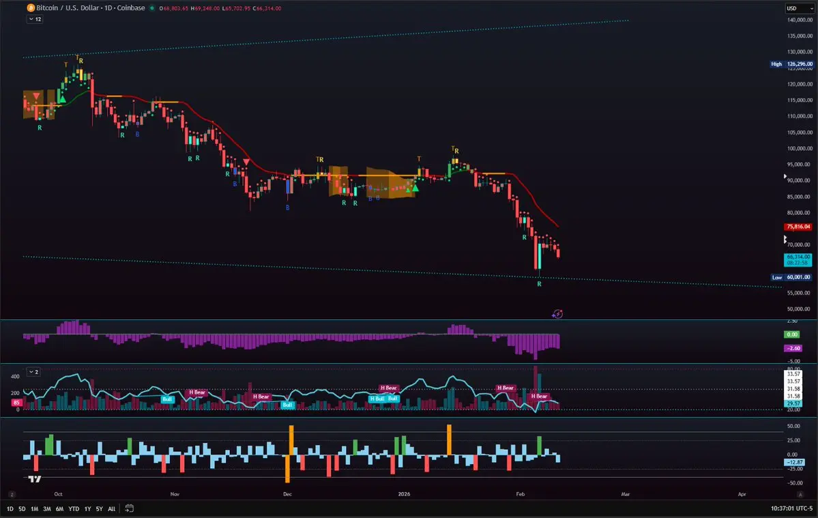Select the YTD time range
Image resolution: width=818 pixels, height=518 pixels.
[74, 508]
